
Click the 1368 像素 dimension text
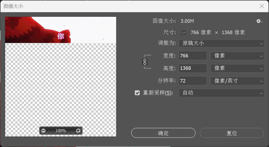point(233,32)
